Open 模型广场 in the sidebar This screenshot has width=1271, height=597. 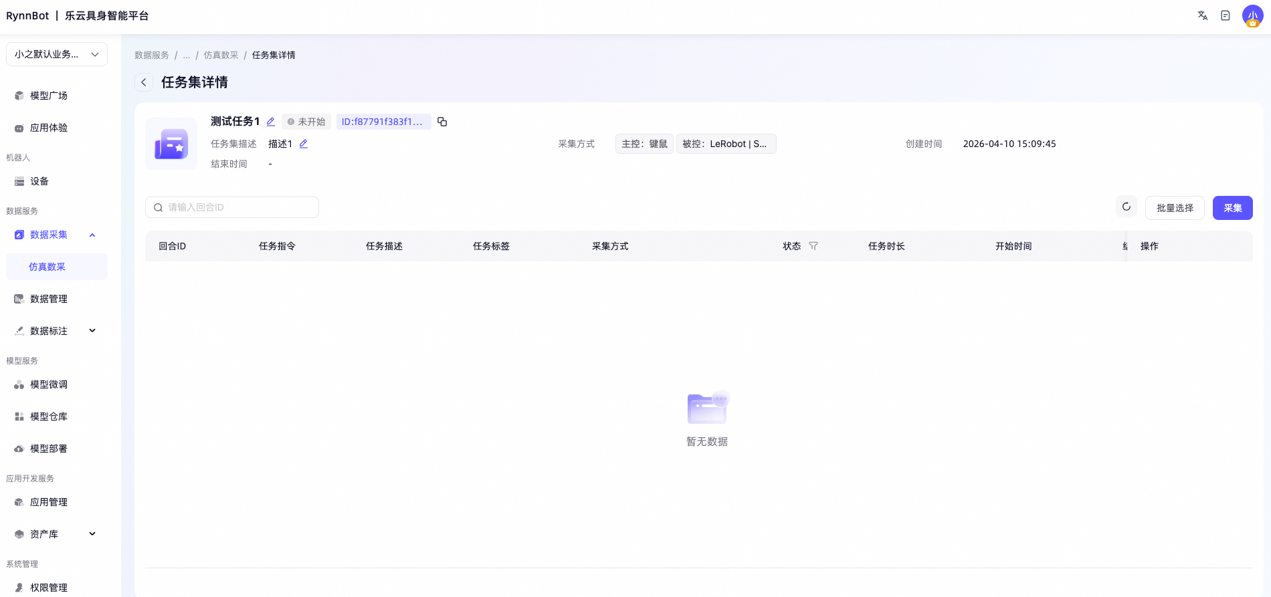click(57, 96)
